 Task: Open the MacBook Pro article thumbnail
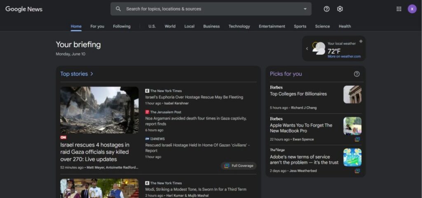pos(352,126)
